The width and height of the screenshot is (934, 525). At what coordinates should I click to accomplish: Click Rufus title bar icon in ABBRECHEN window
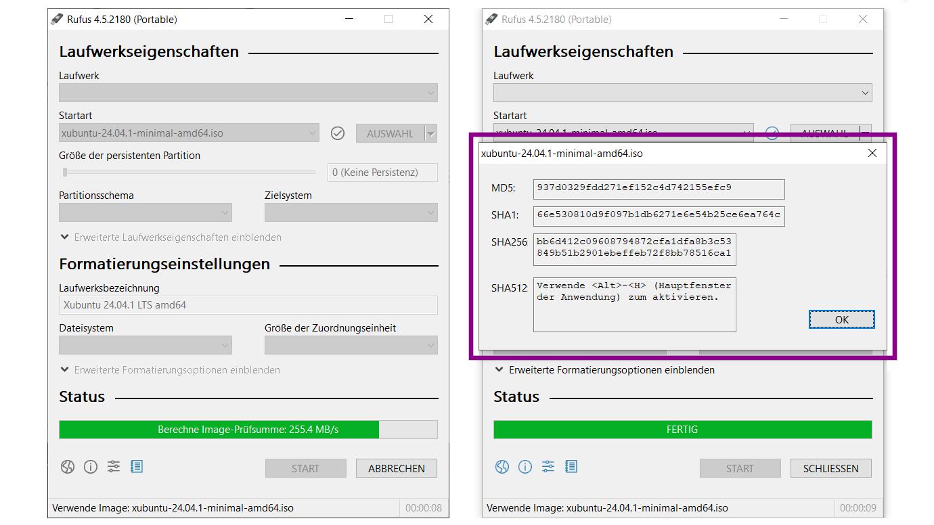(58, 19)
